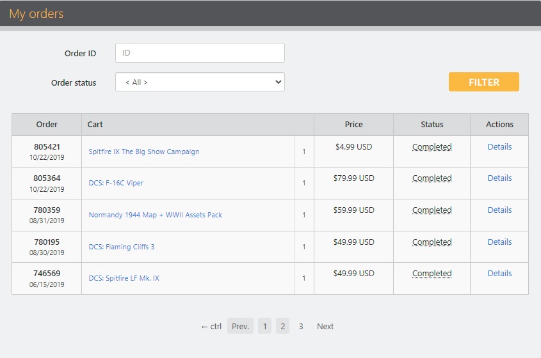Open the Order status dropdown
541x358 pixels.
pos(200,82)
